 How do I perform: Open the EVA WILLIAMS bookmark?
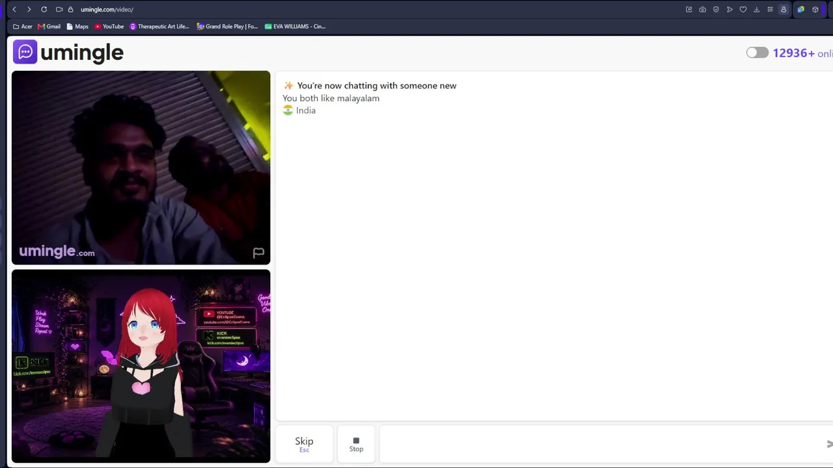(295, 27)
